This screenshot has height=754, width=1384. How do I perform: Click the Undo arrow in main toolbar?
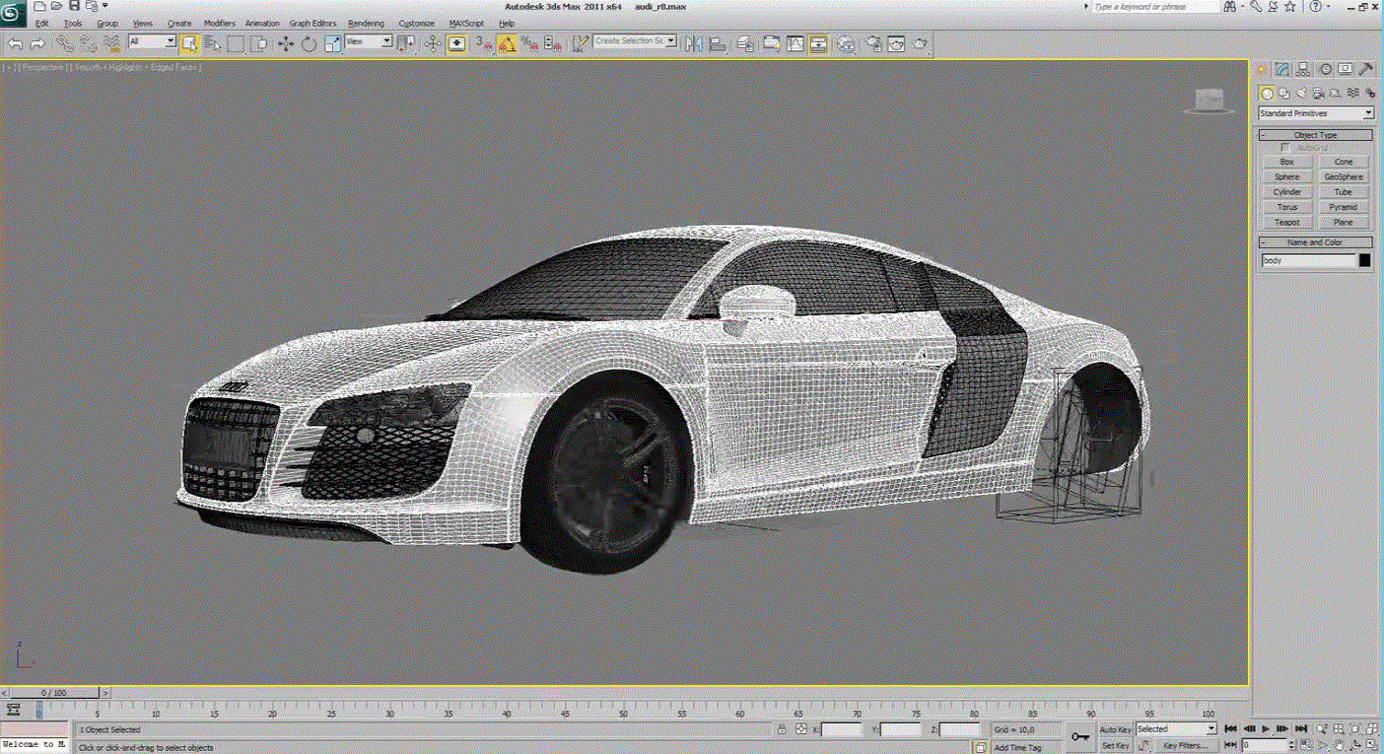pyautogui.click(x=15, y=43)
